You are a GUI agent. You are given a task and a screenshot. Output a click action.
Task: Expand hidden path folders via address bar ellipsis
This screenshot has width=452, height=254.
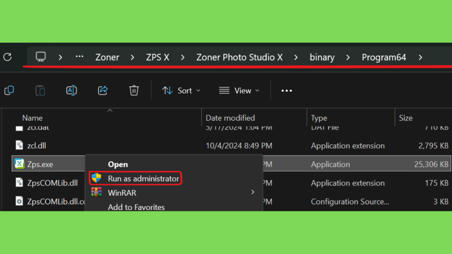79,57
